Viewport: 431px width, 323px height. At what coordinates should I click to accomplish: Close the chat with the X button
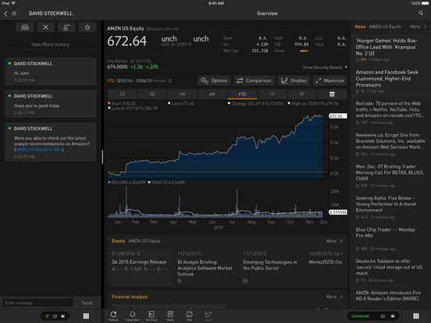tap(45, 27)
